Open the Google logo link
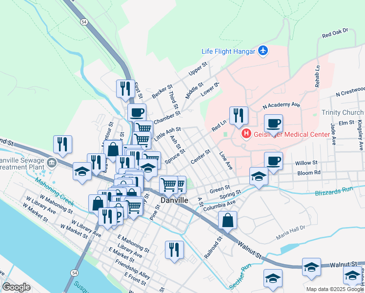This screenshot has height=293, width=365. [16, 287]
